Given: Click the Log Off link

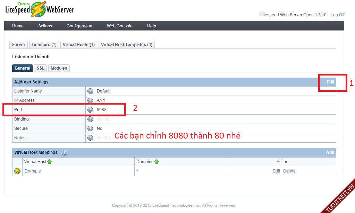Looking at the screenshot, I should tap(337, 15).
